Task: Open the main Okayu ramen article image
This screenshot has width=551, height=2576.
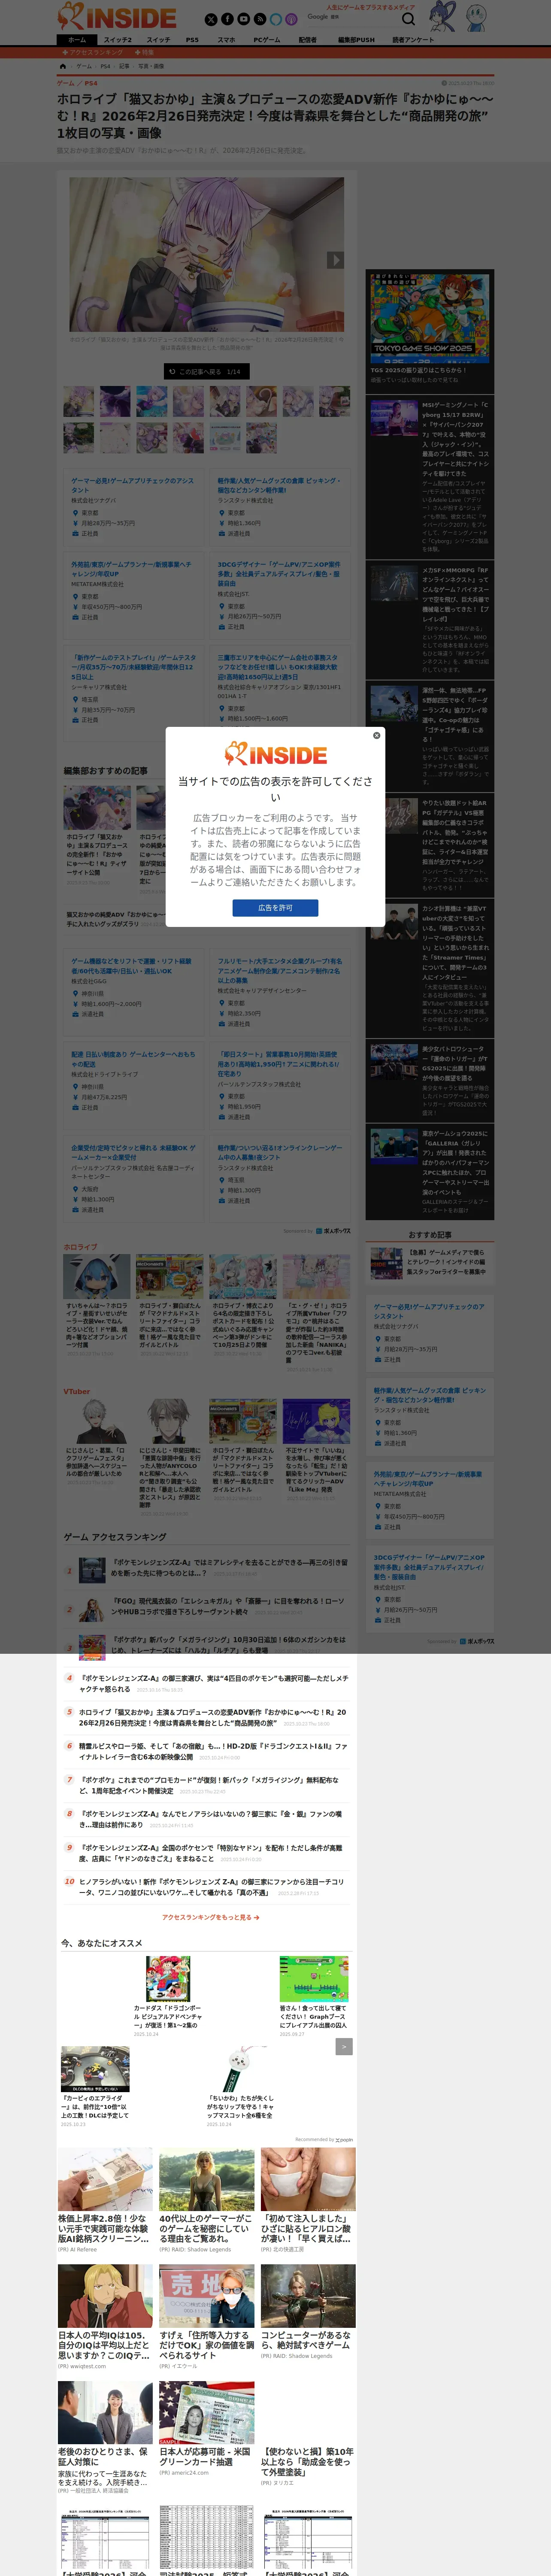Action: tap(206, 254)
